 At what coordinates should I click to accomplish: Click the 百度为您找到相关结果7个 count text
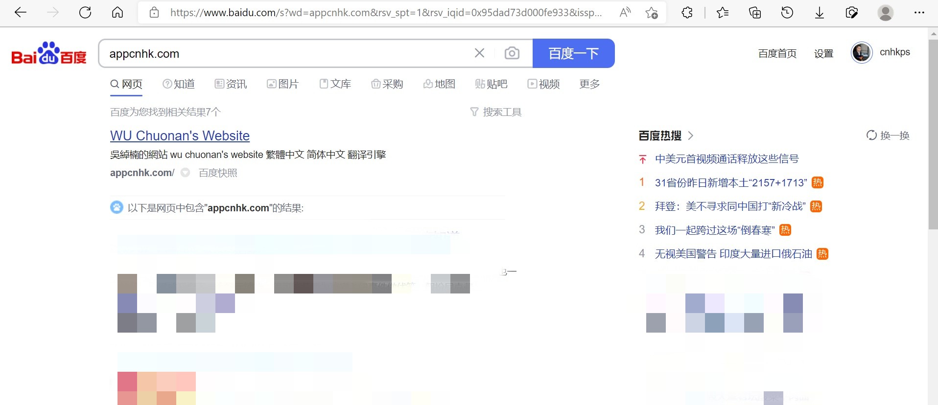point(165,112)
